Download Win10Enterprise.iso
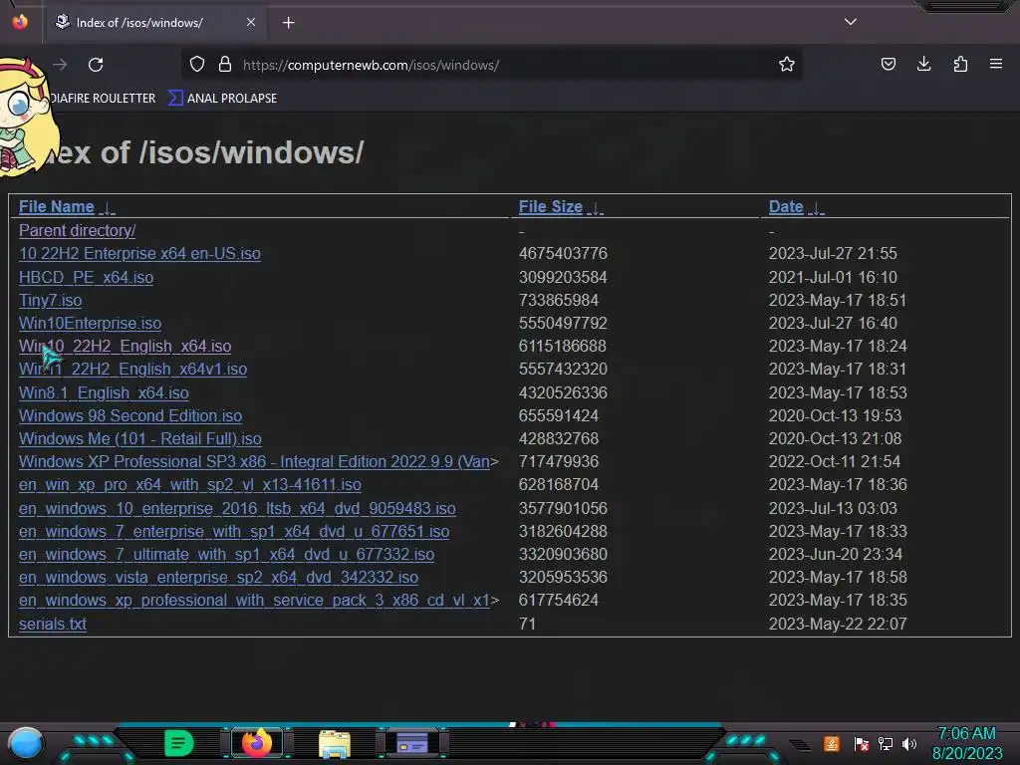 90,323
